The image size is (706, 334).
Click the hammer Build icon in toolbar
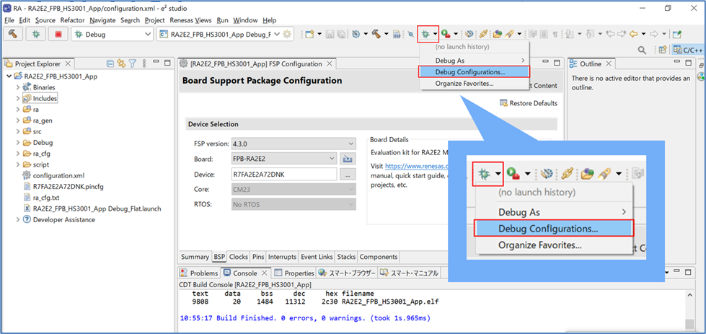pyautogui.click(x=13, y=34)
